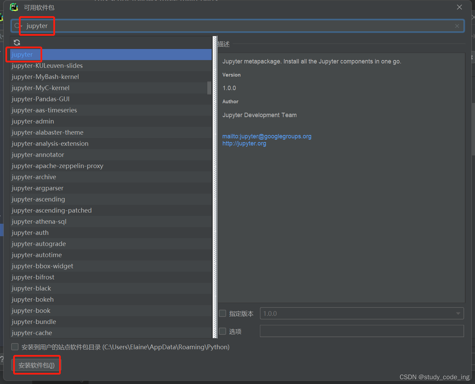This screenshot has width=475, height=384.
Task: Click the Jupyter metapackage description text
Action: [x=312, y=61]
